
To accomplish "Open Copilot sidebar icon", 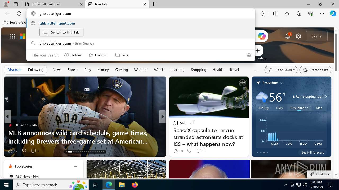I will (333, 13).
